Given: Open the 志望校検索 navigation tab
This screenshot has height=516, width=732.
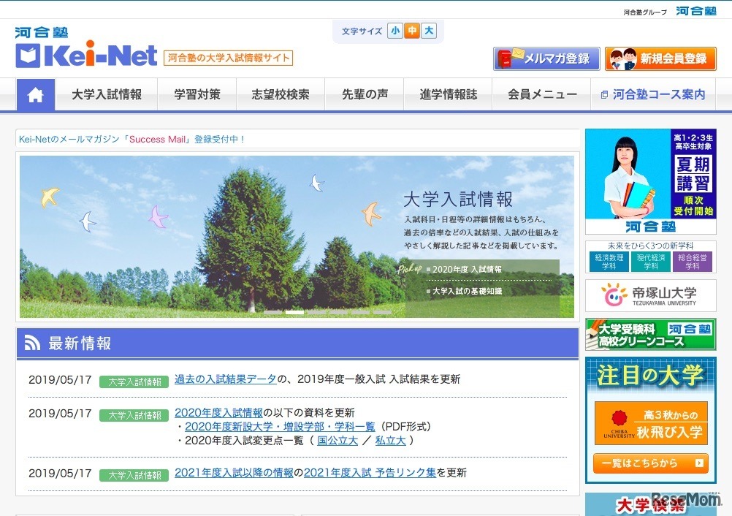Looking at the screenshot, I should [x=282, y=94].
